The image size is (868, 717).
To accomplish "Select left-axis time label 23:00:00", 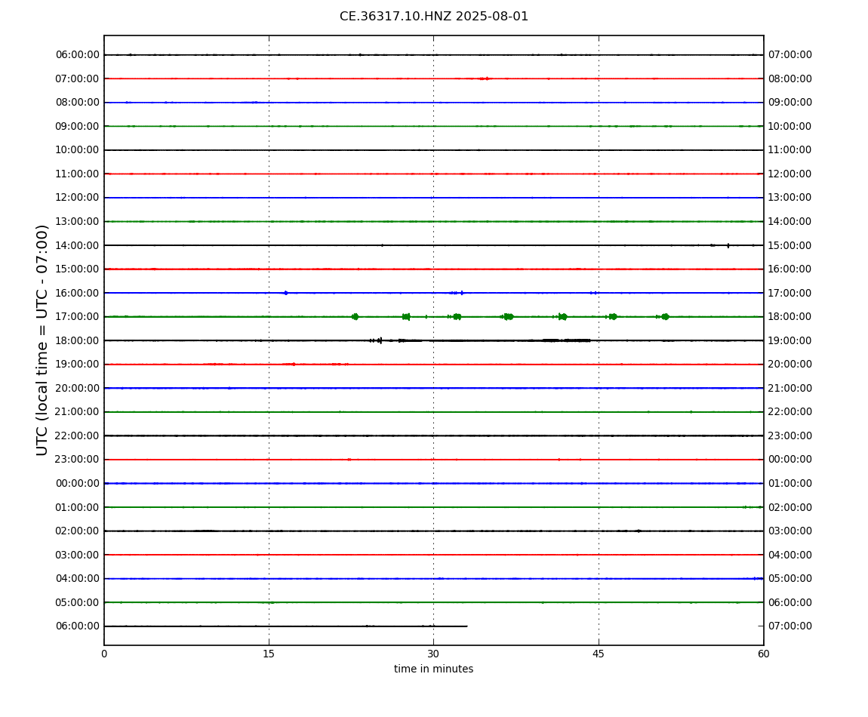I will (78, 460).
